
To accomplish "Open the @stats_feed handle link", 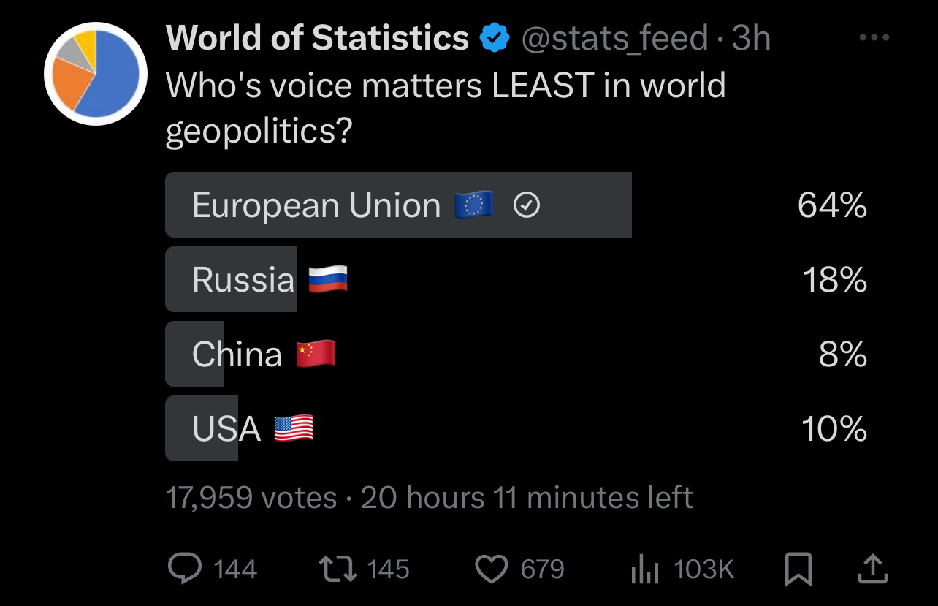I will click(x=614, y=38).
